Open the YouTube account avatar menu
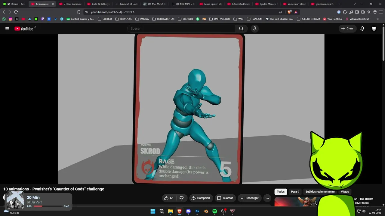Screen dimensions: 385x216 click(374, 28)
